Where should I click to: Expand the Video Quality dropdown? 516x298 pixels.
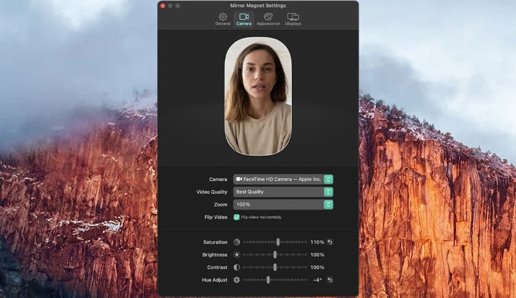[283, 191]
